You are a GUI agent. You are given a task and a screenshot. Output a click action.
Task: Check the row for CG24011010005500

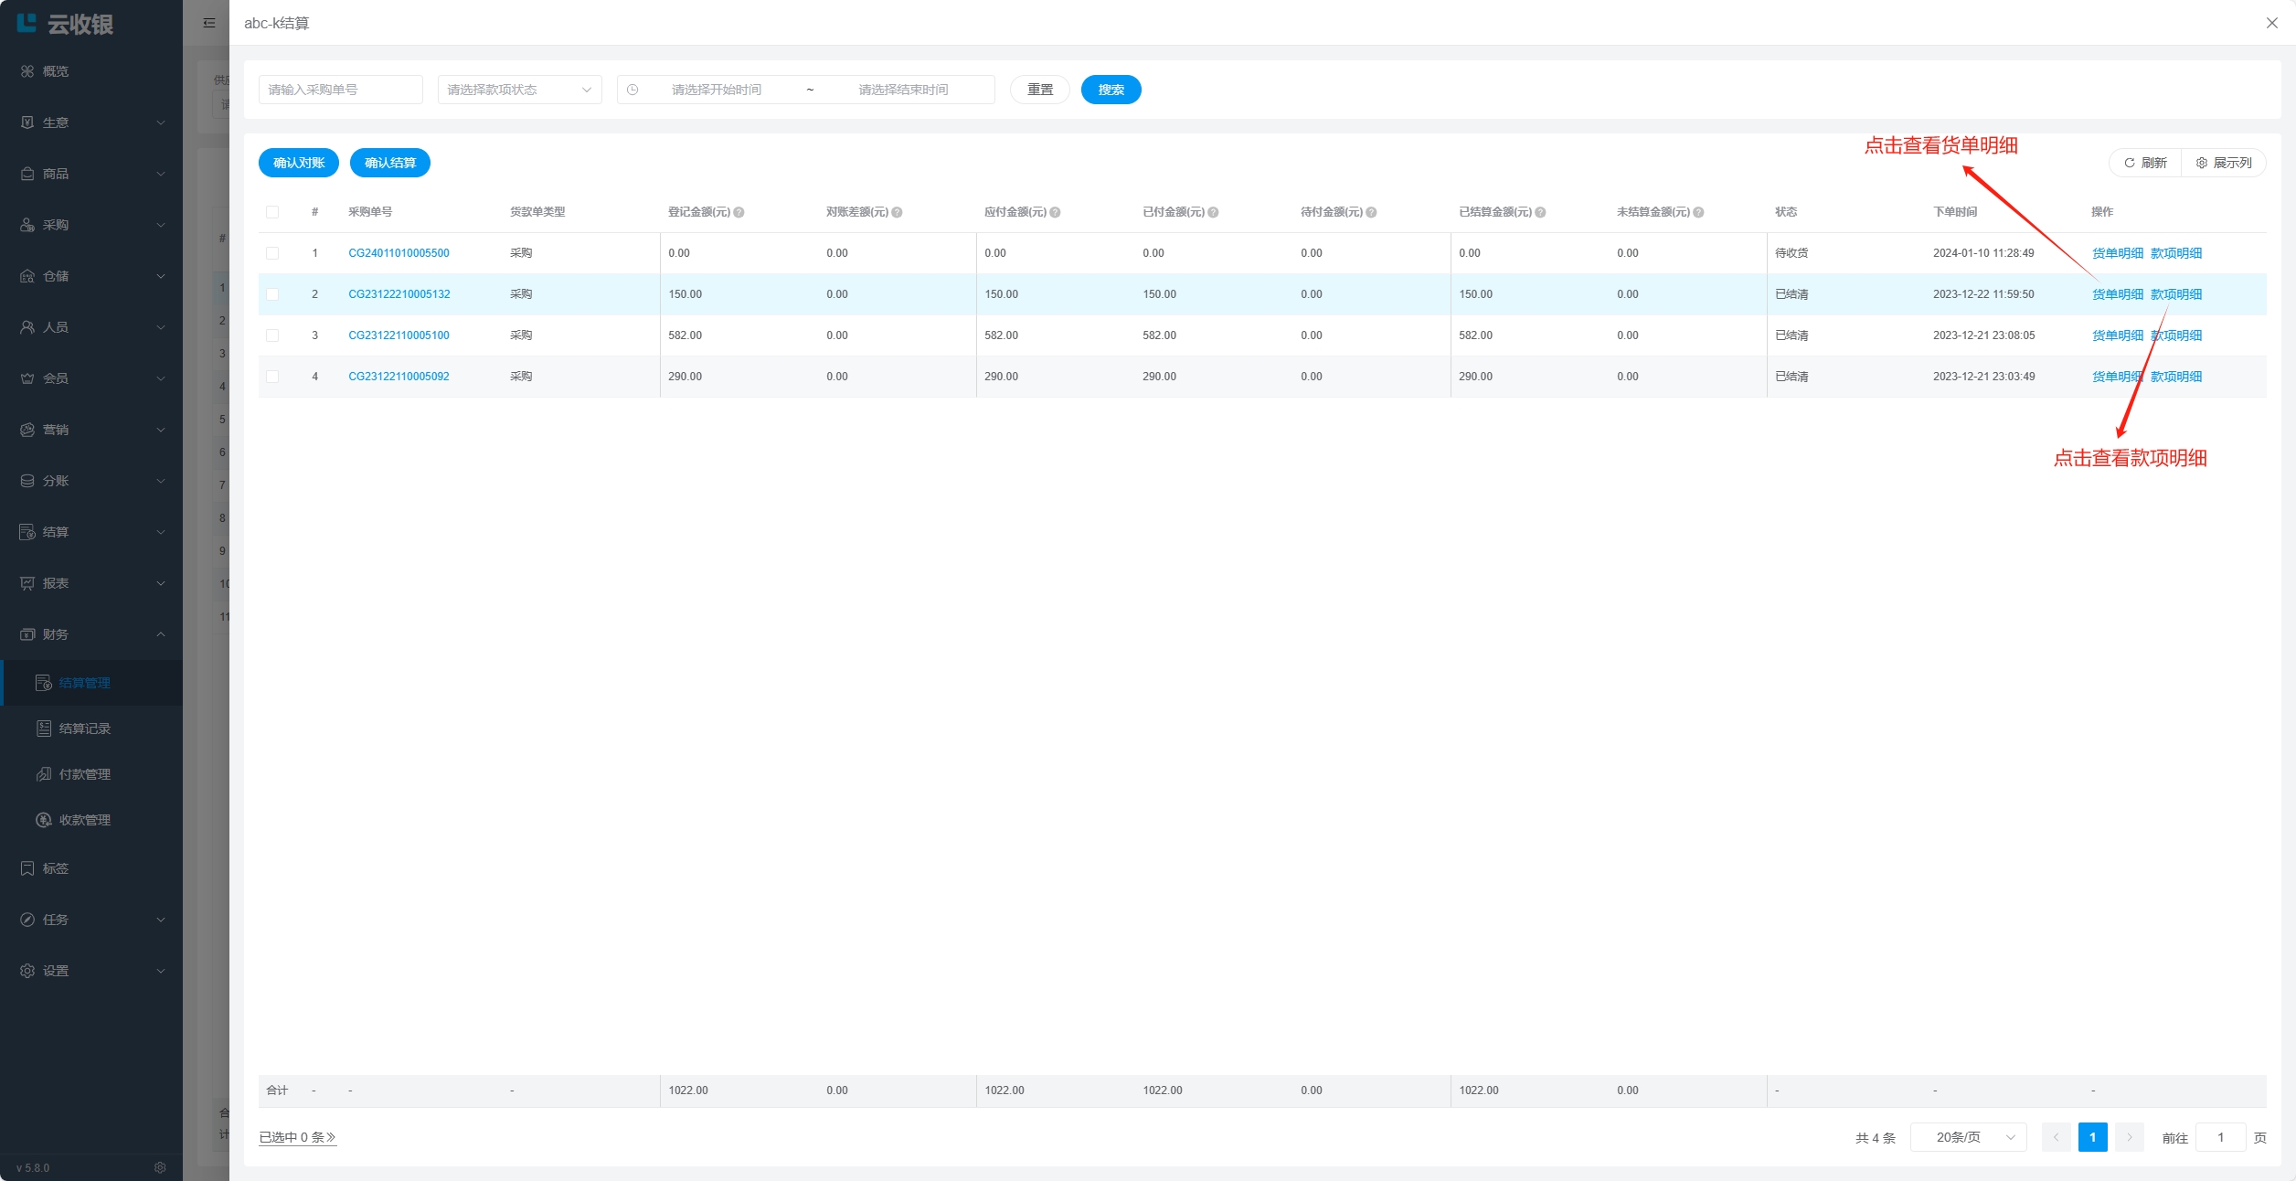click(x=272, y=253)
